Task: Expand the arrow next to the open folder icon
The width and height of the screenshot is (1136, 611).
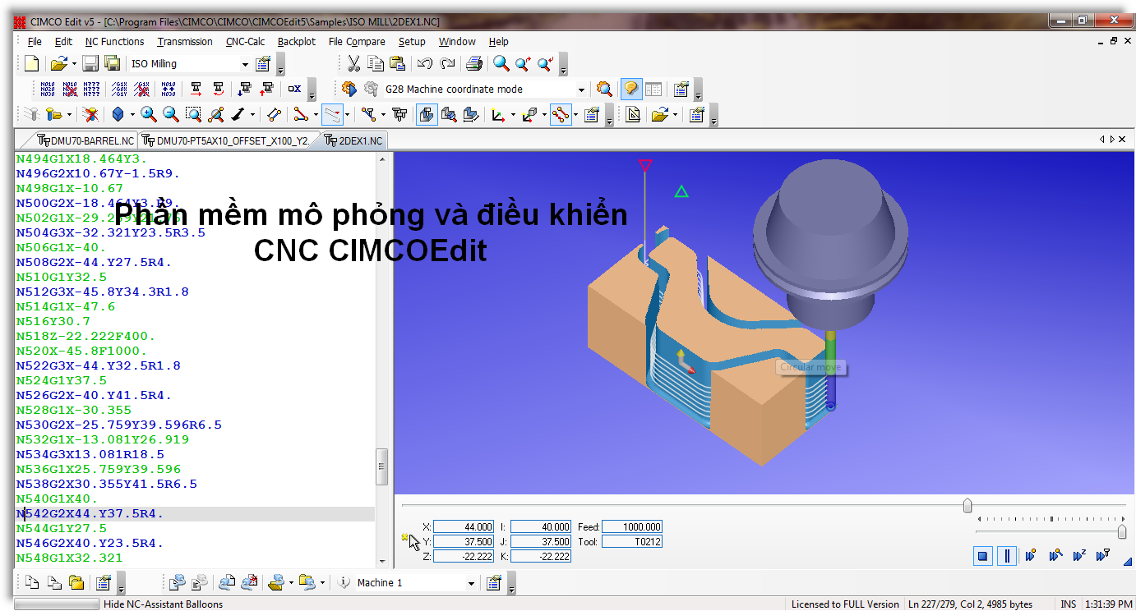Action: tap(74, 64)
